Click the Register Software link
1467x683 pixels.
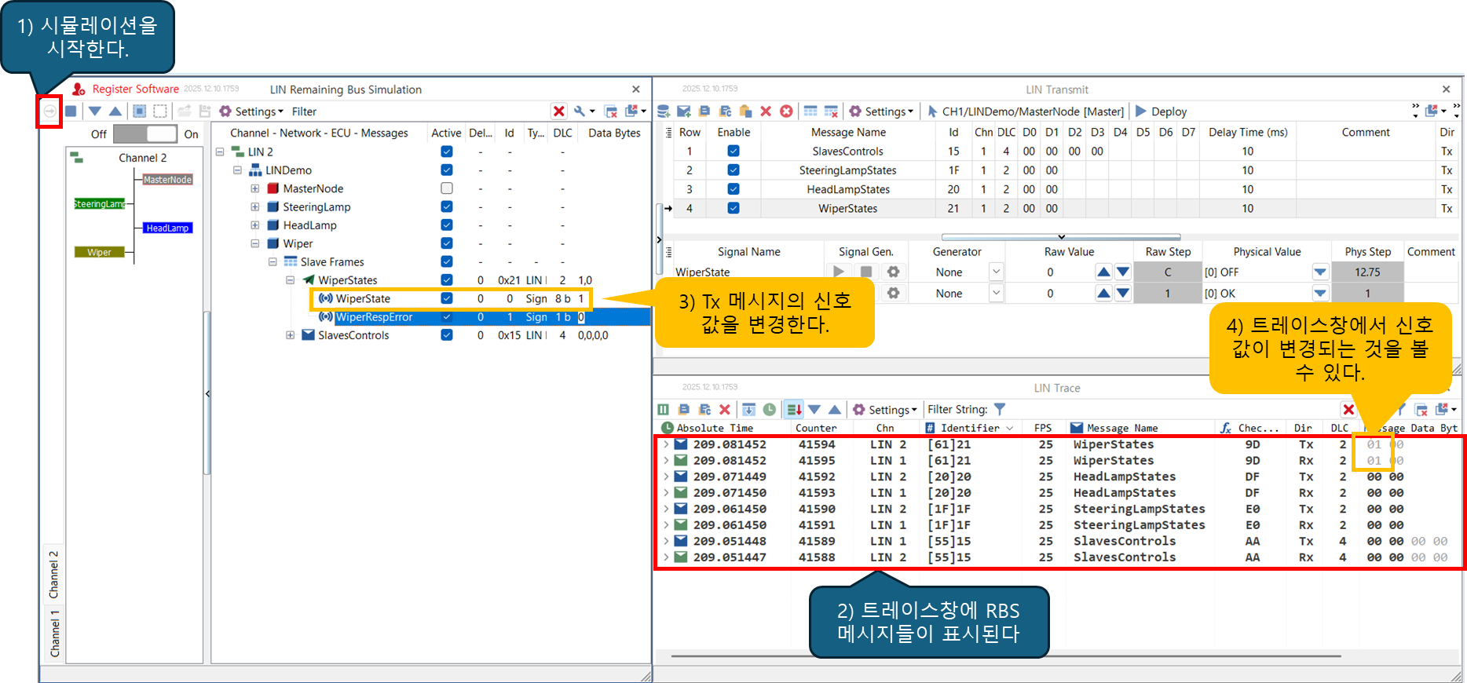tap(135, 89)
